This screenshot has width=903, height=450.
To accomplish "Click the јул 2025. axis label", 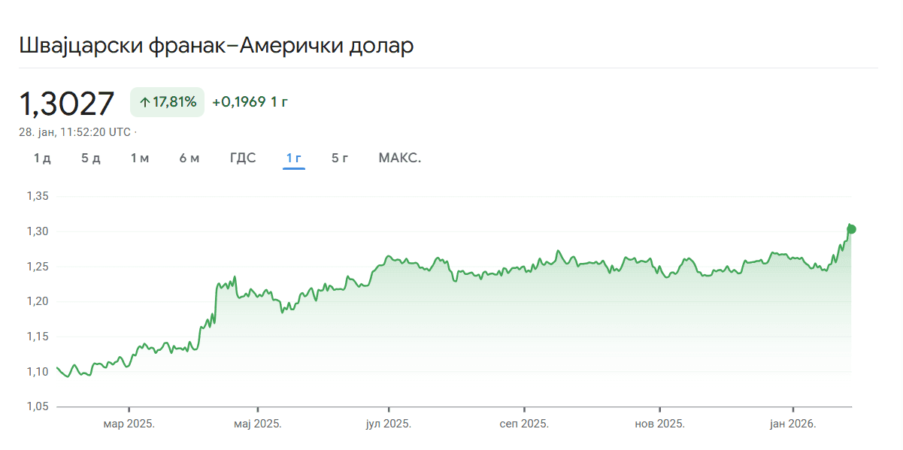I will pos(388,424).
